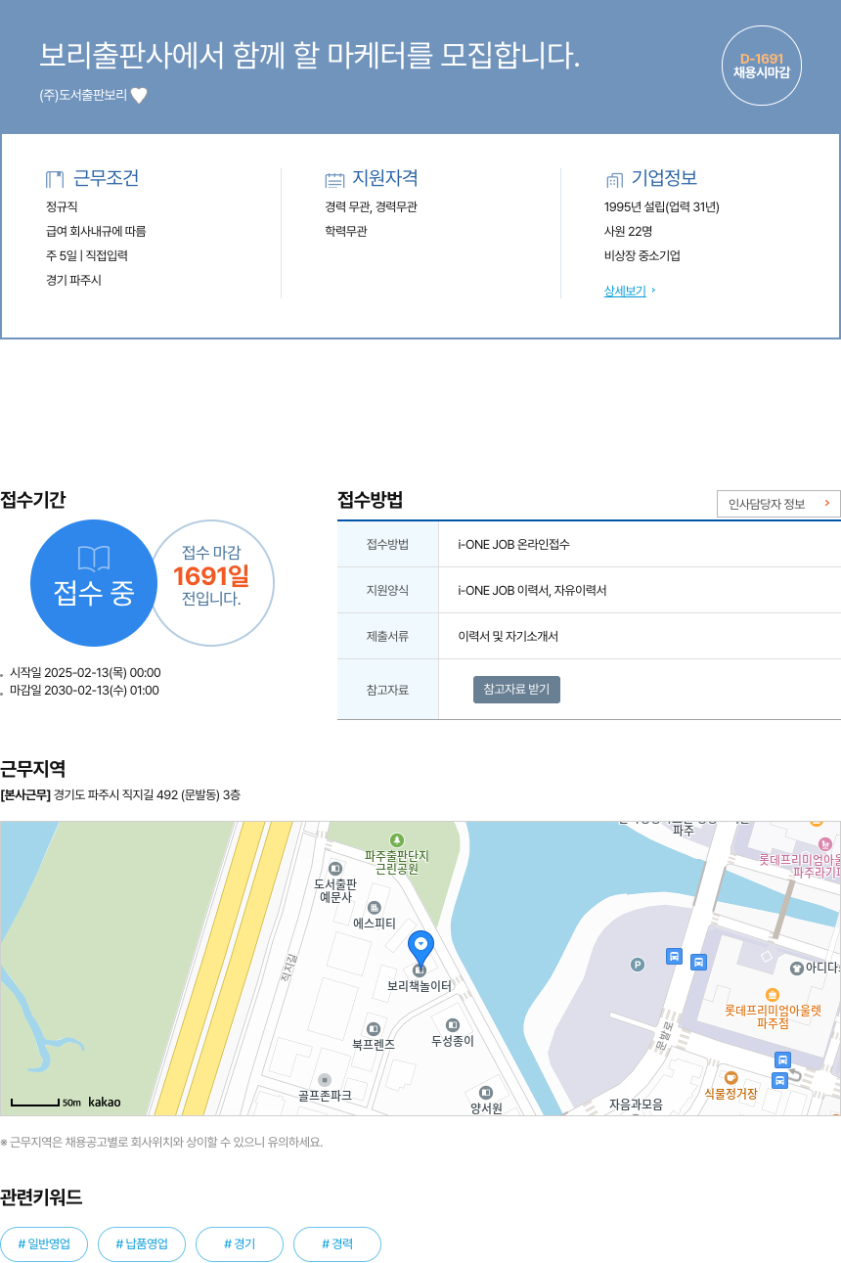
Task: Select the # 납품영업 keyword tag
Action: point(142,1244)
